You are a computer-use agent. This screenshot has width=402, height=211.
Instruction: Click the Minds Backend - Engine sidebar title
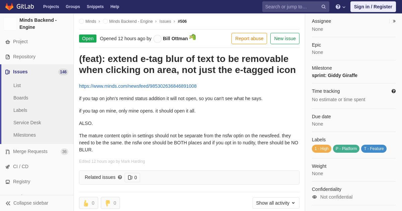(38, 24)
